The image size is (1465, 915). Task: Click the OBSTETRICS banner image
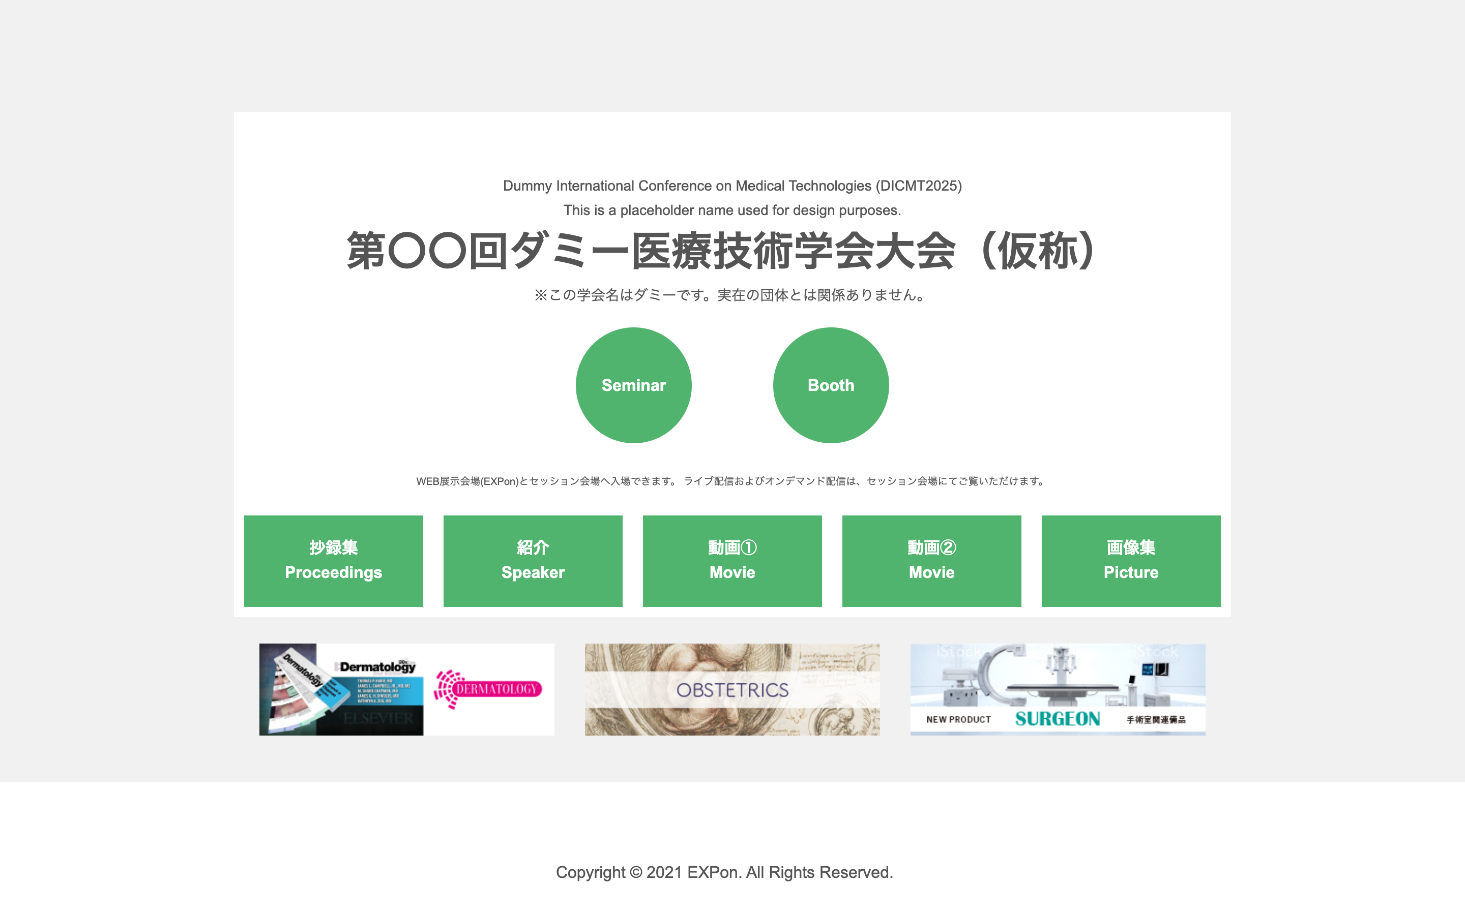pyautogui.click(x=731, y=689)
